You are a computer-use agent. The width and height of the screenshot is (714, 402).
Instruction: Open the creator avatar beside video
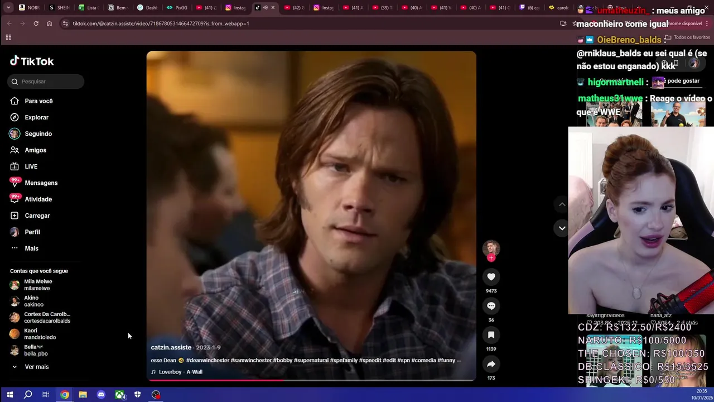click(491, 248)
